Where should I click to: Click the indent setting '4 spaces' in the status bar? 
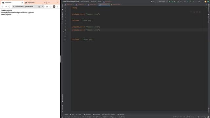194,117
